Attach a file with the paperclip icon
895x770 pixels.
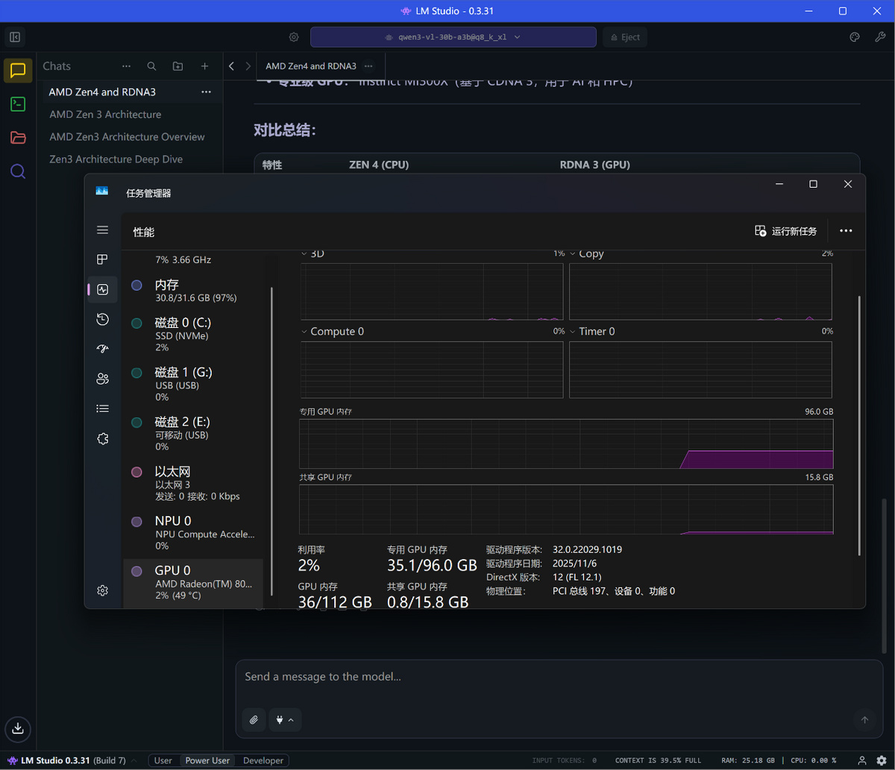tap(254, 720)
